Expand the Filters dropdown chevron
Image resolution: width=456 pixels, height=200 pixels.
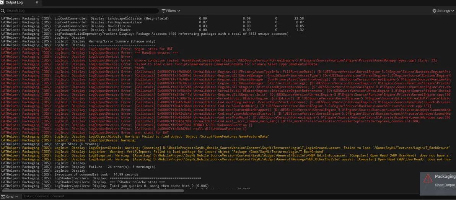point(179,11)
